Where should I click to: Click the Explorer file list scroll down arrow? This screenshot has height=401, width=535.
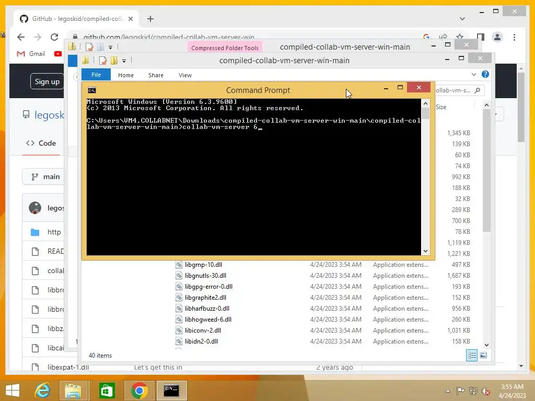tap(486, 345)
